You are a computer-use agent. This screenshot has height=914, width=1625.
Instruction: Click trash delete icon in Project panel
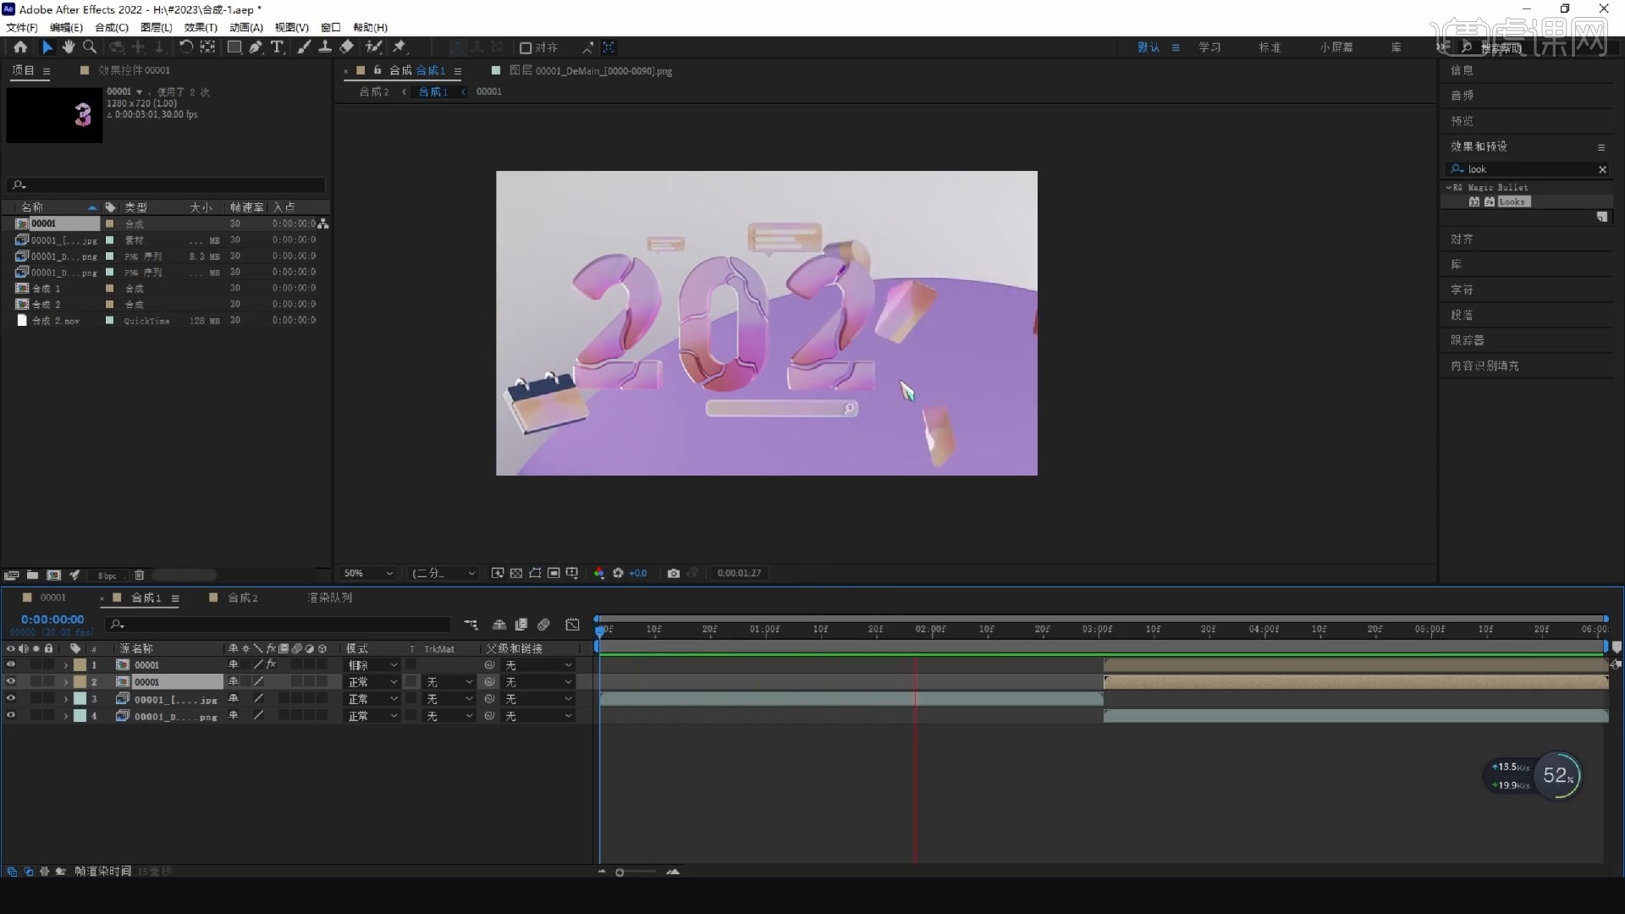click(140, 575)
